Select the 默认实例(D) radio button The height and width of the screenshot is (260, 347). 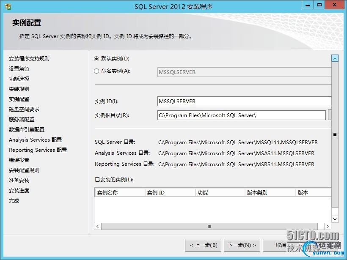tap(96, 59)
